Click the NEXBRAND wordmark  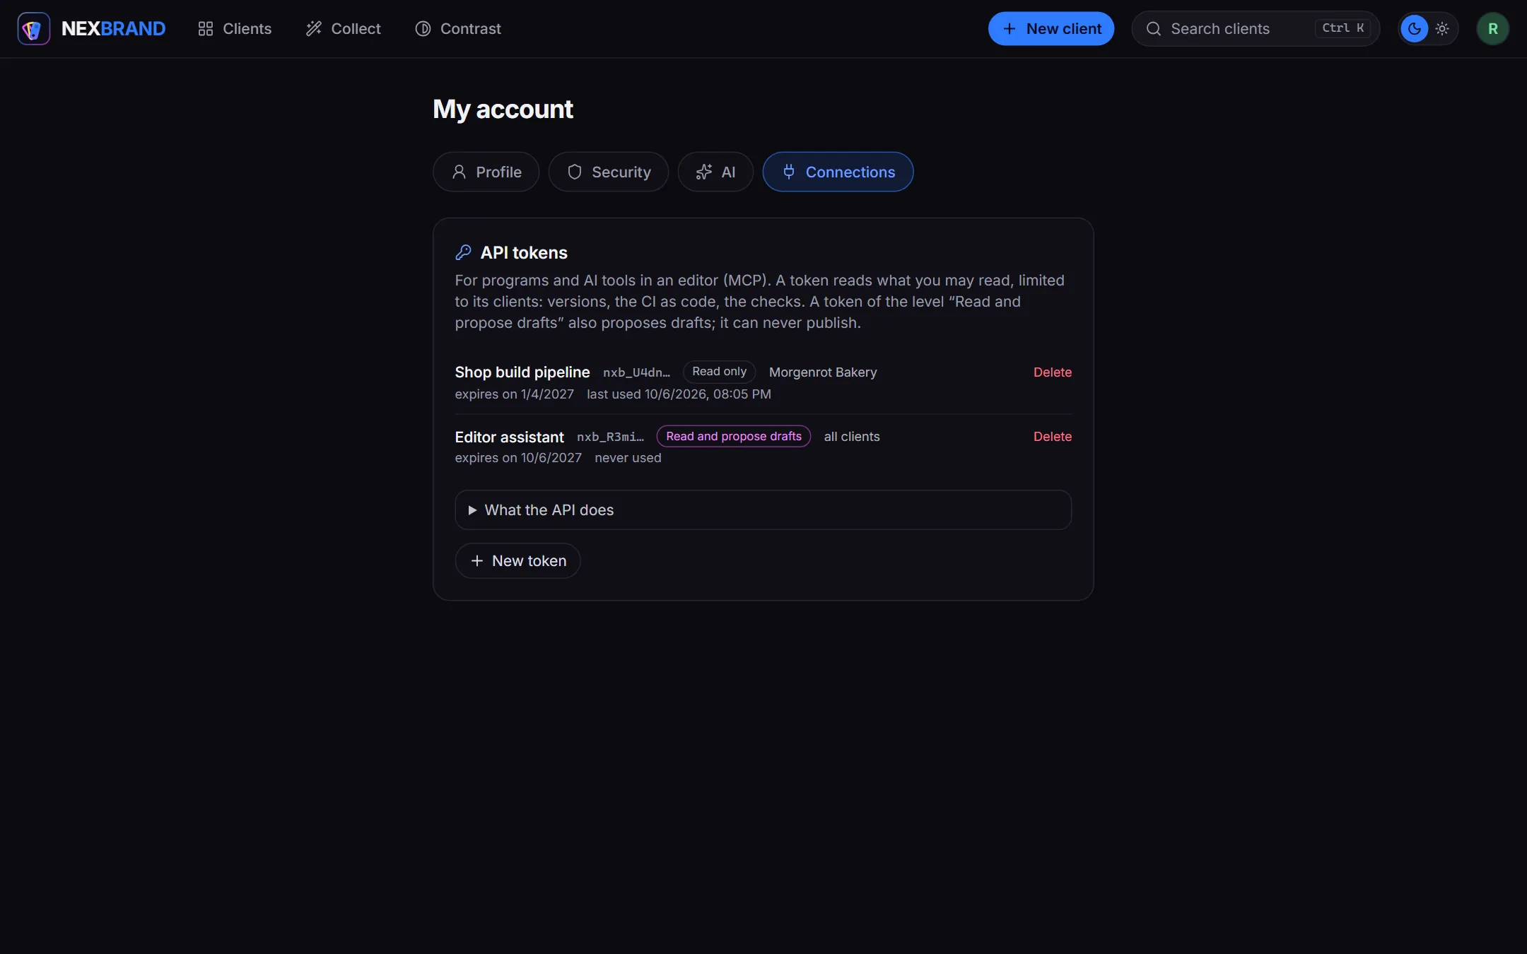[113, 29]
